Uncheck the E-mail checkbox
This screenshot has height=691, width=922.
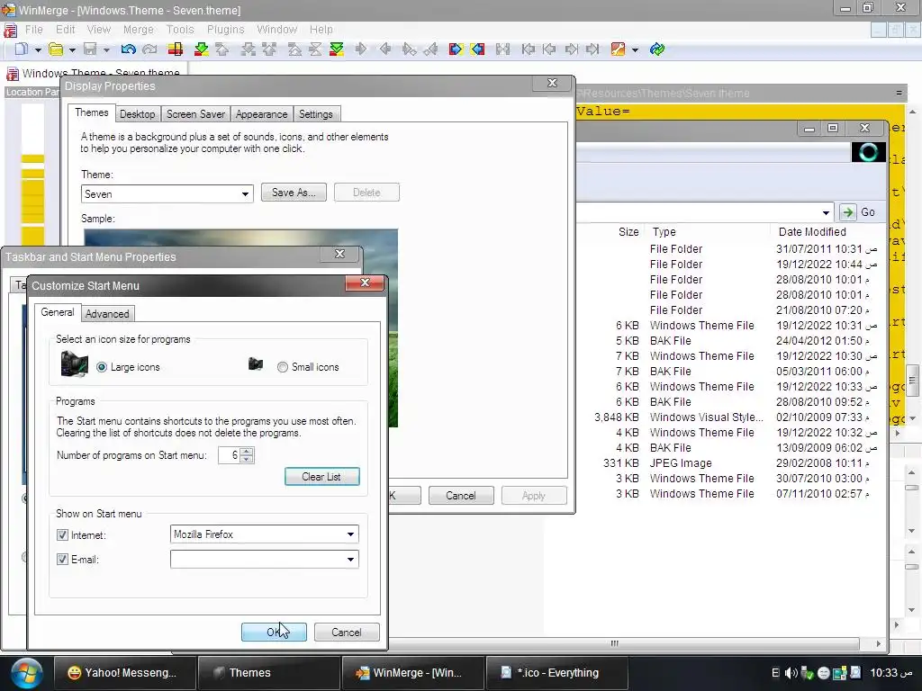62,560
